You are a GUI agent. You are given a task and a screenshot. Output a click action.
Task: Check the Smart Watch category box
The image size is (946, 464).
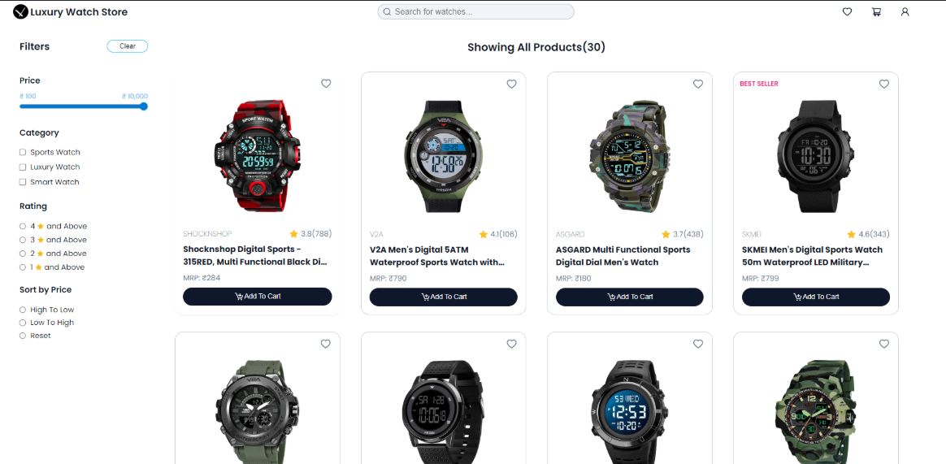pos(23,181)
